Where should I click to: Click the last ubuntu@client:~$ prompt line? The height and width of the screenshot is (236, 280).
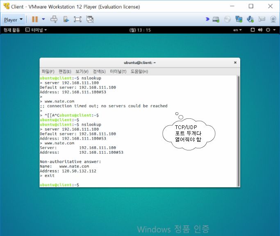click(59, 185)
